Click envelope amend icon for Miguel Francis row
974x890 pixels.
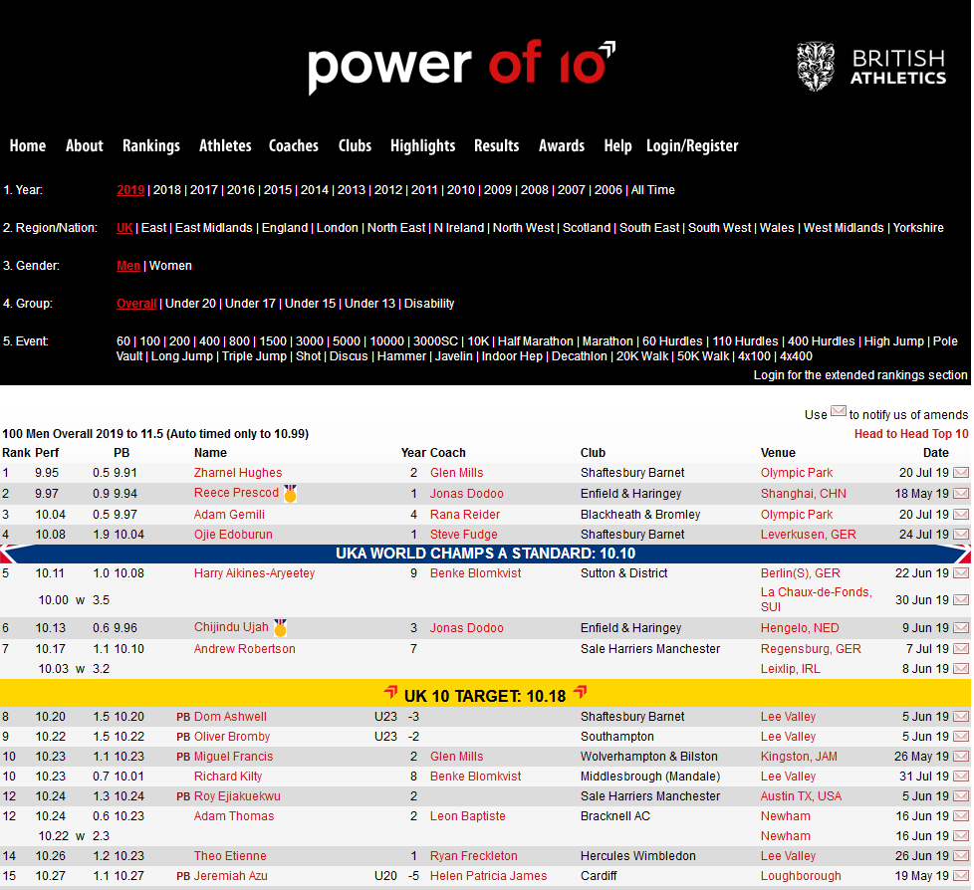point(960,757)
